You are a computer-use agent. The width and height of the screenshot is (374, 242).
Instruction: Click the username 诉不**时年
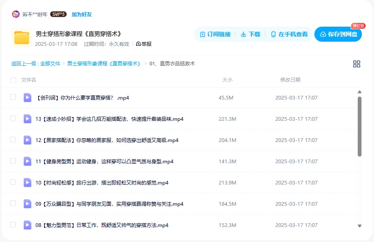pos(35,15)
